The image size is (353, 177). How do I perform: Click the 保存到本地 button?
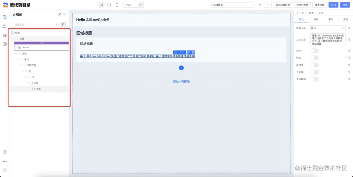click(302, 5)
